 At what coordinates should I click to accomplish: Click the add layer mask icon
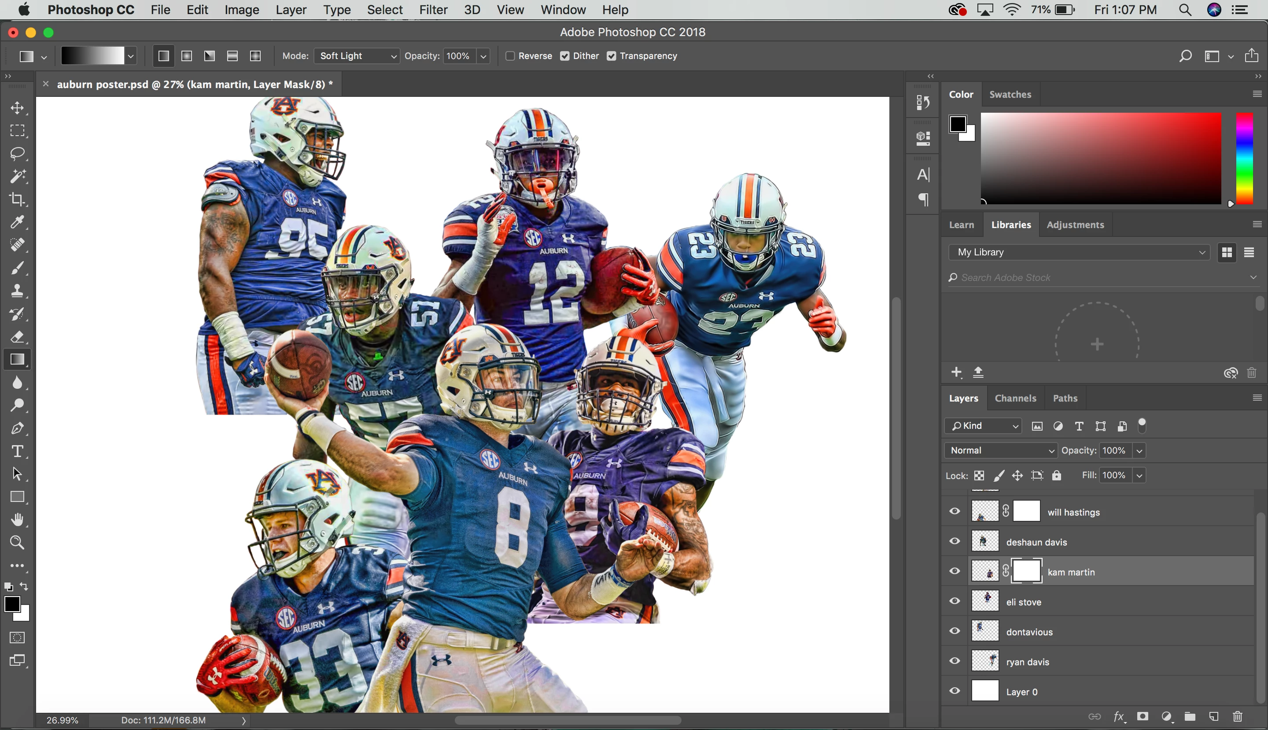[x=1143, y=716]
